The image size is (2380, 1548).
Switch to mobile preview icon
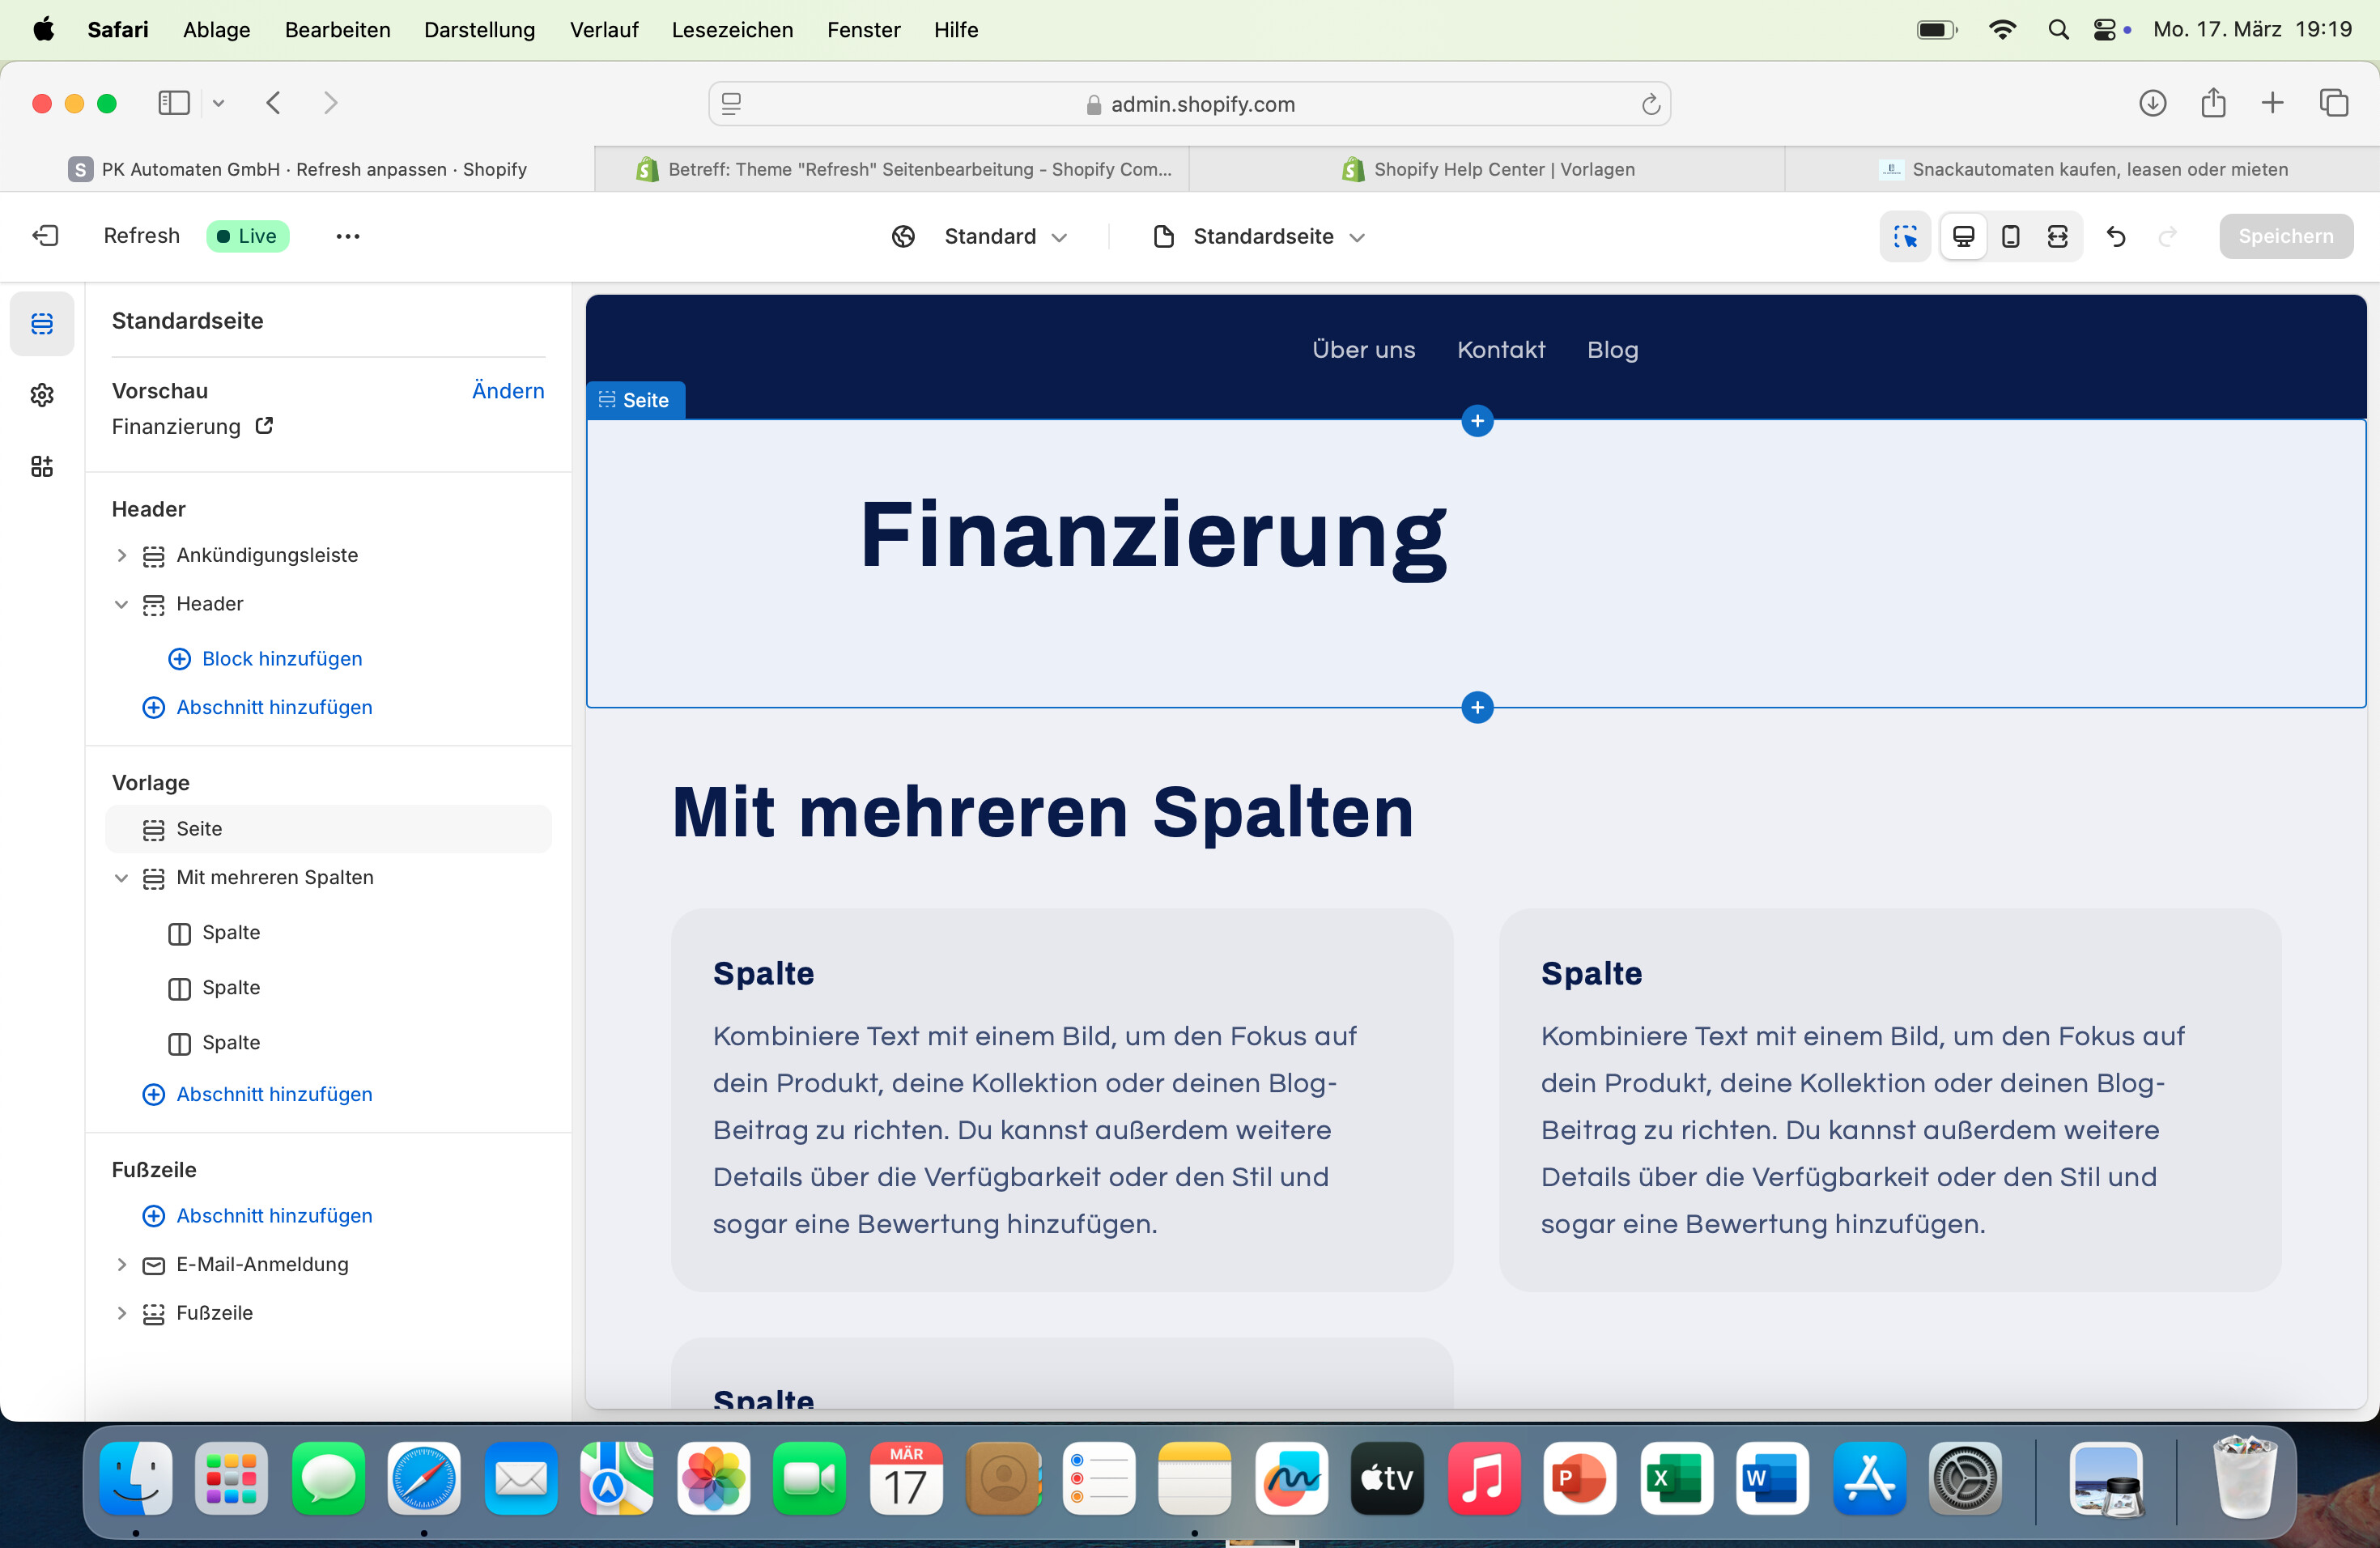(2010, 236)
